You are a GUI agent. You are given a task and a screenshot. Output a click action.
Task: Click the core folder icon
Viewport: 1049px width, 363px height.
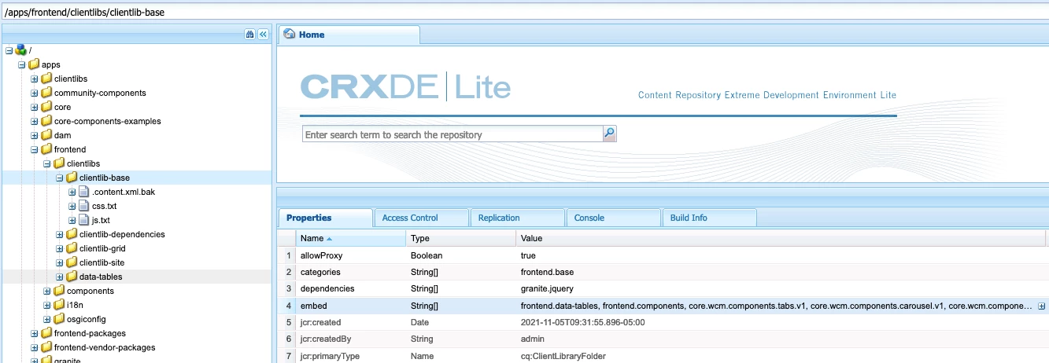coord(46,107)
